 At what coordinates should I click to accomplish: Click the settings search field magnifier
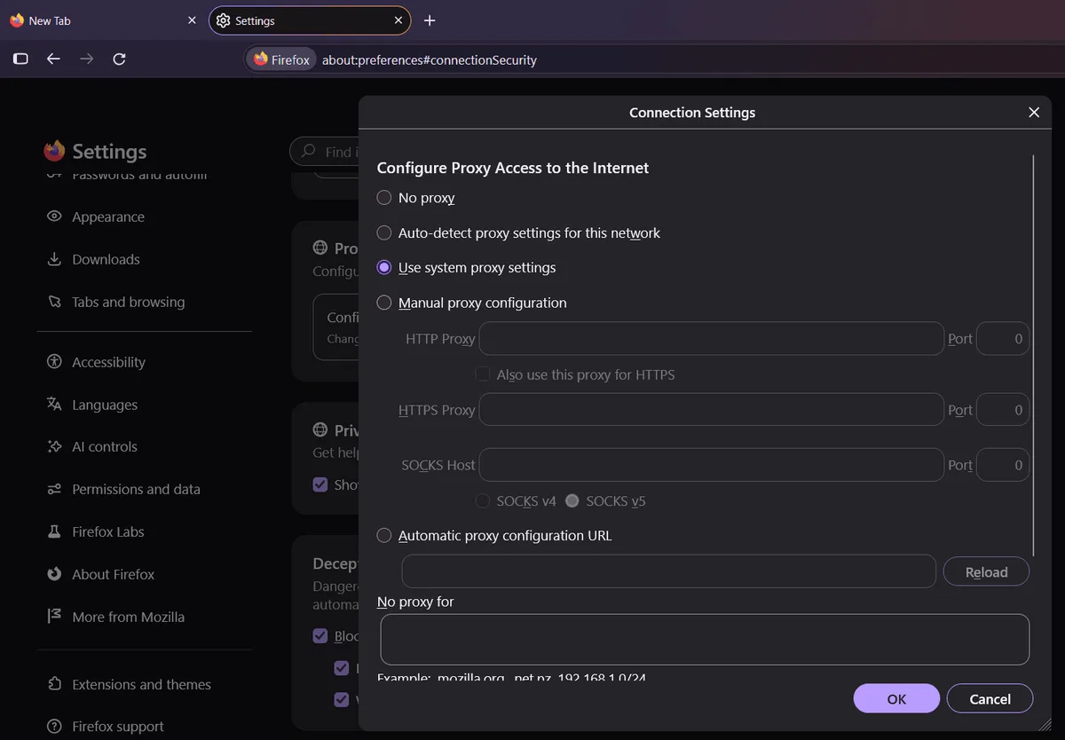(x=309, y=152)
